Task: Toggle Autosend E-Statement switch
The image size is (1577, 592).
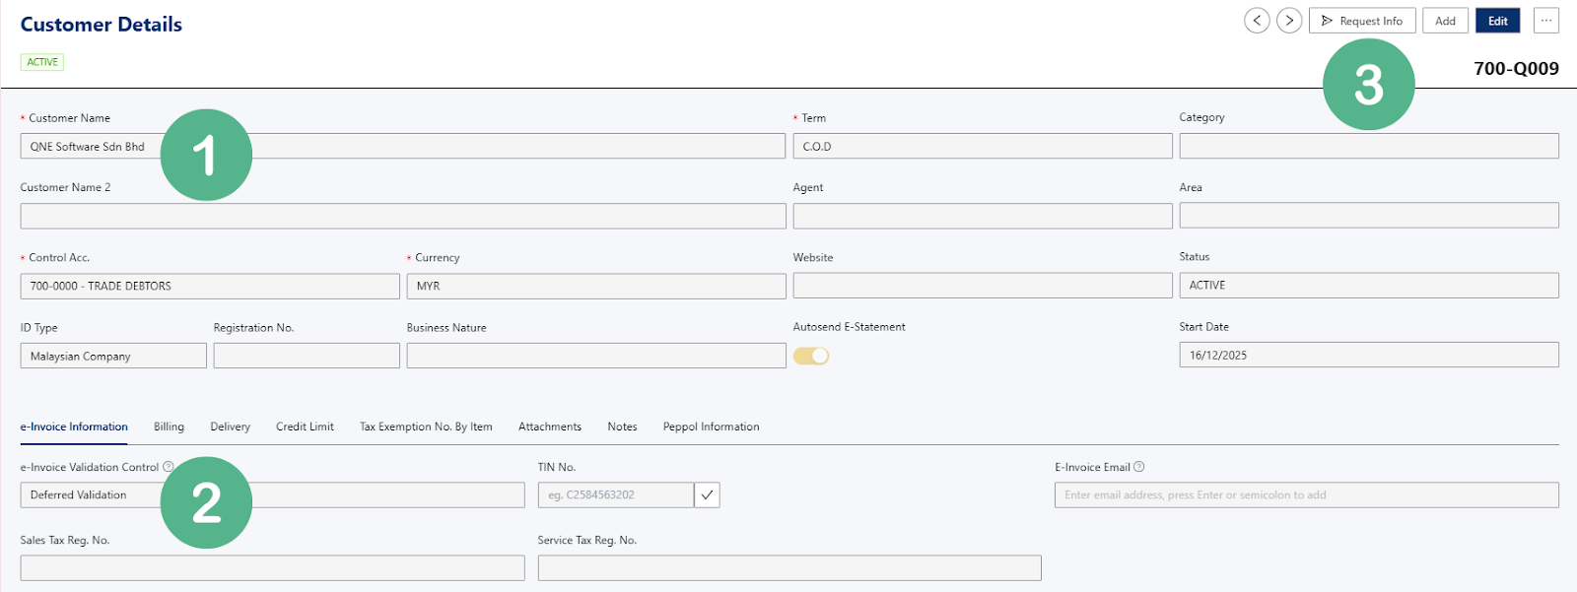Action: 811,356
